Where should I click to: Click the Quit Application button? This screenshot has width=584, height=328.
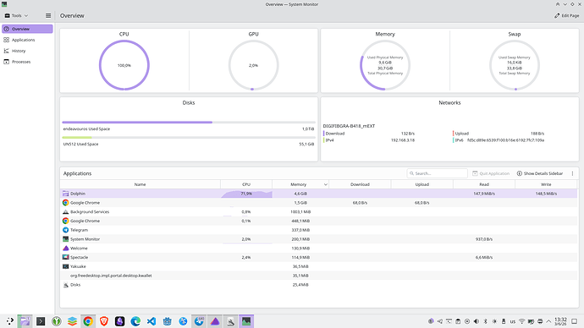click(491, 173)
